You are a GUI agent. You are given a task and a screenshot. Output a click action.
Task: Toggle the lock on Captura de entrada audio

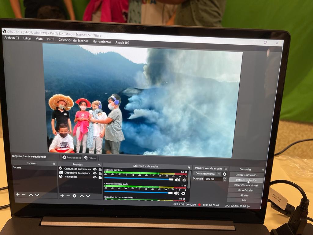(x=100, y=170)
